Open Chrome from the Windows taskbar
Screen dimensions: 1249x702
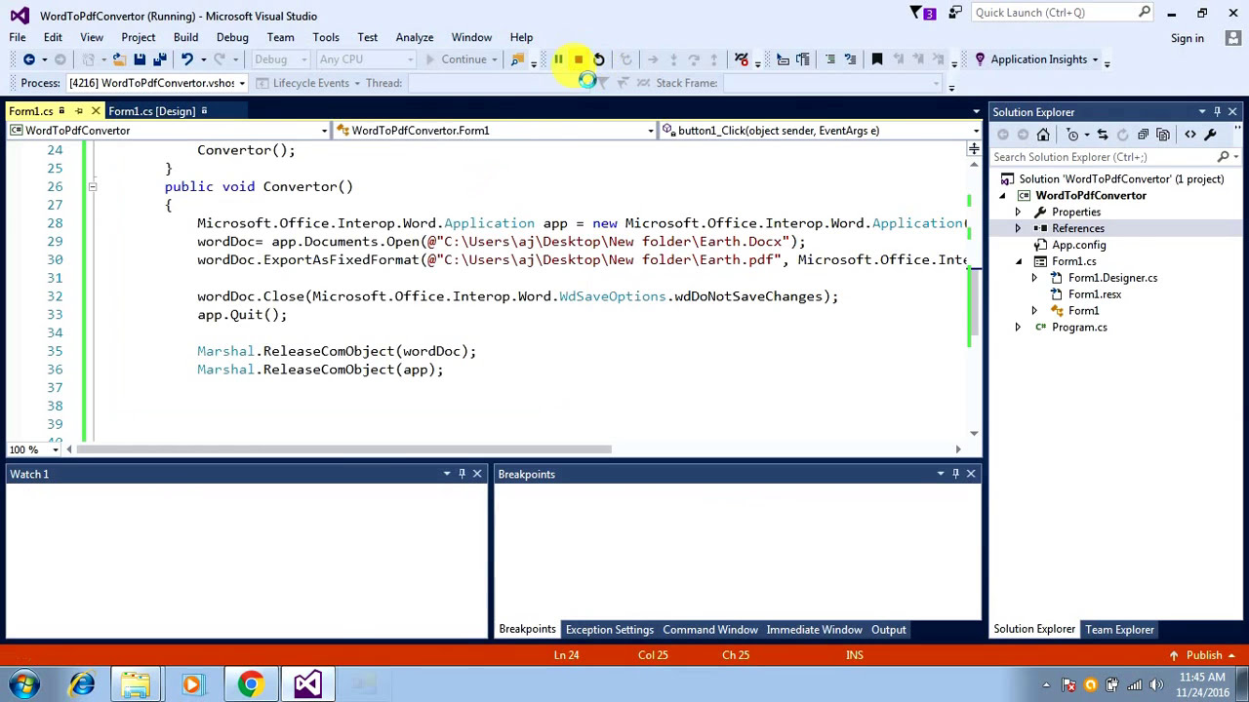click(251, 684)
